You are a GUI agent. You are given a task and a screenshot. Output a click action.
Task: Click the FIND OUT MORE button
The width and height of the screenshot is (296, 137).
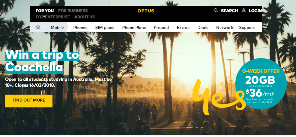click(29, 101)
